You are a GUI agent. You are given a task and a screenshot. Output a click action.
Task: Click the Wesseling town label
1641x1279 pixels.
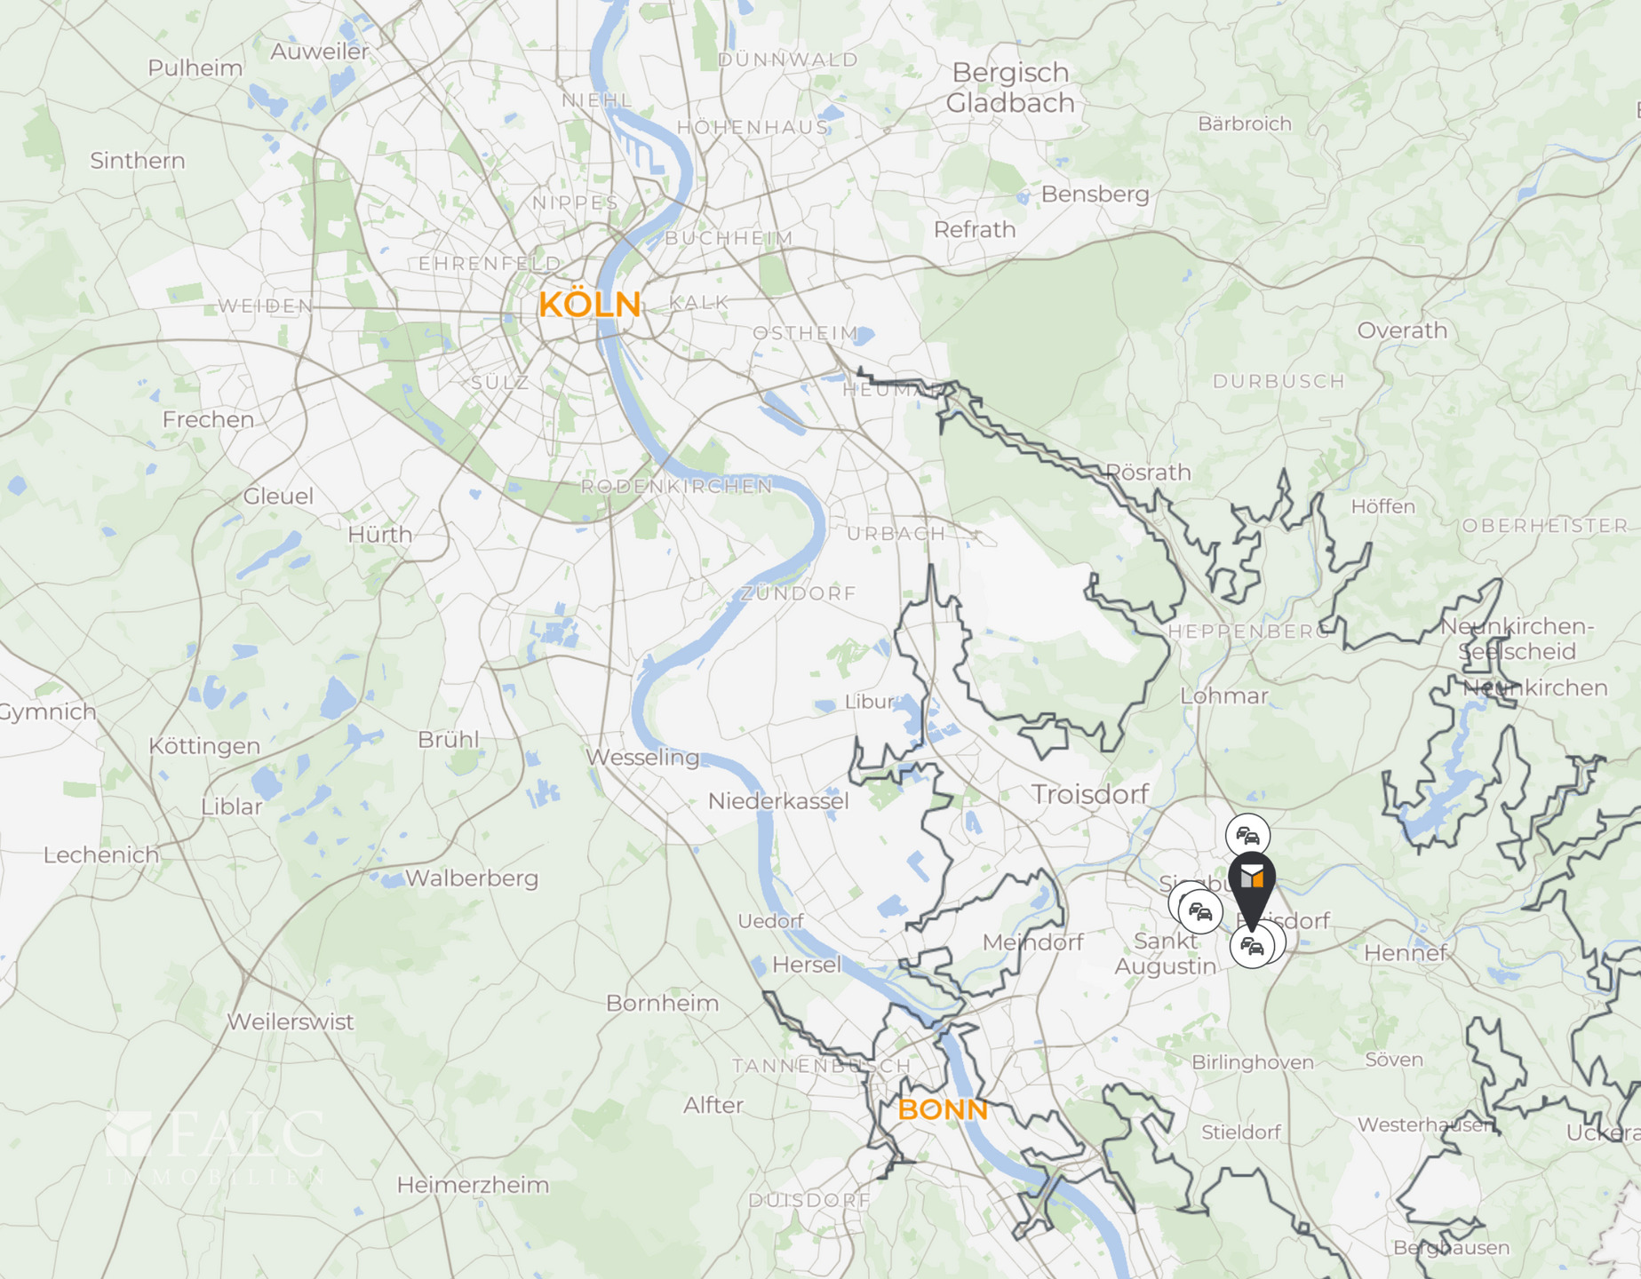point(642,759)
